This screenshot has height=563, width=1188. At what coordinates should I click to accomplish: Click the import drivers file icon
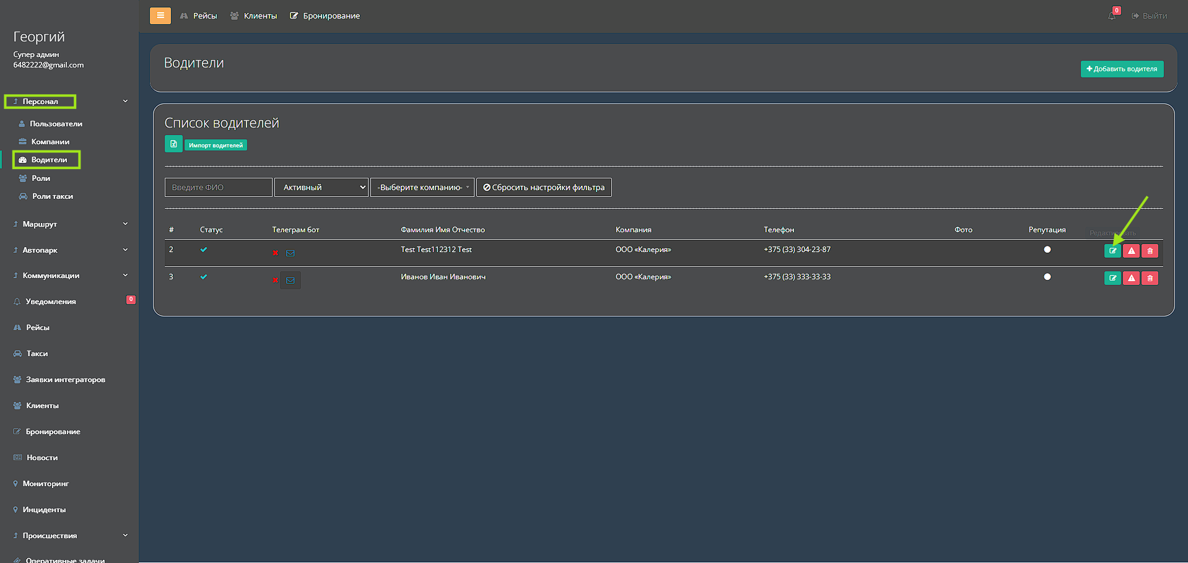tap(173, 144)
